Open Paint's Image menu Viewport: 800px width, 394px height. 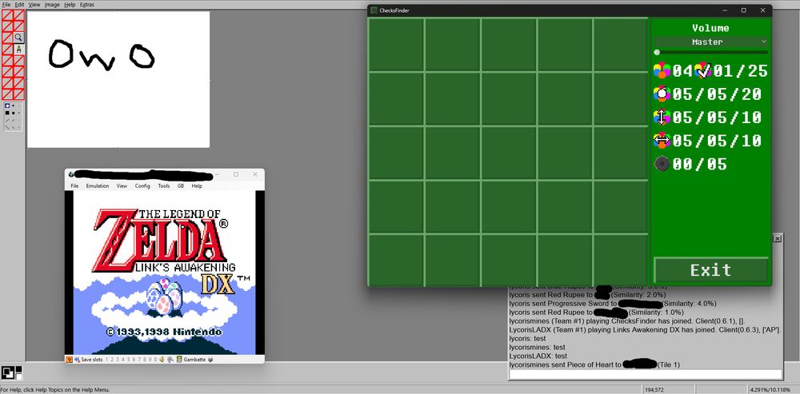(52, 5)
